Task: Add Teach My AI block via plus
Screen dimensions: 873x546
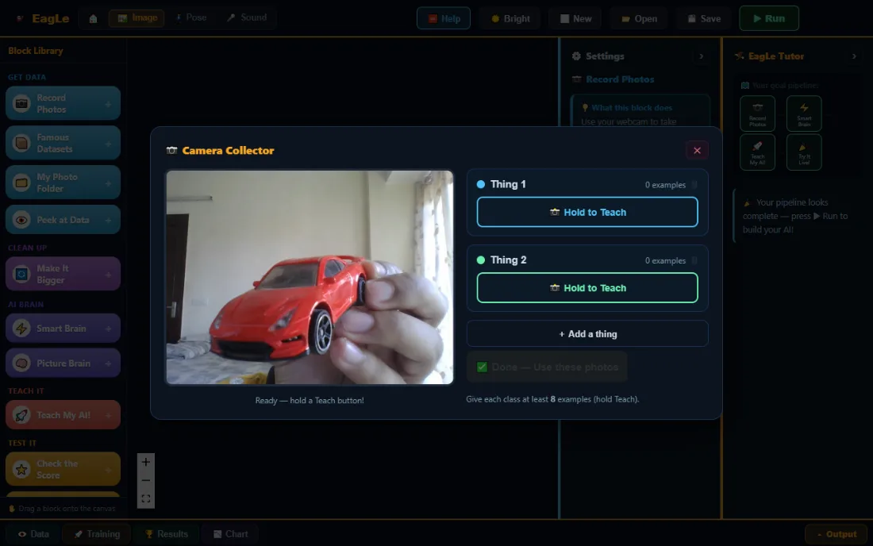Action: (108, 415)
